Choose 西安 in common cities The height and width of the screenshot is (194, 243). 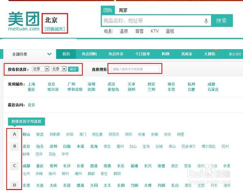click(151, 84)
